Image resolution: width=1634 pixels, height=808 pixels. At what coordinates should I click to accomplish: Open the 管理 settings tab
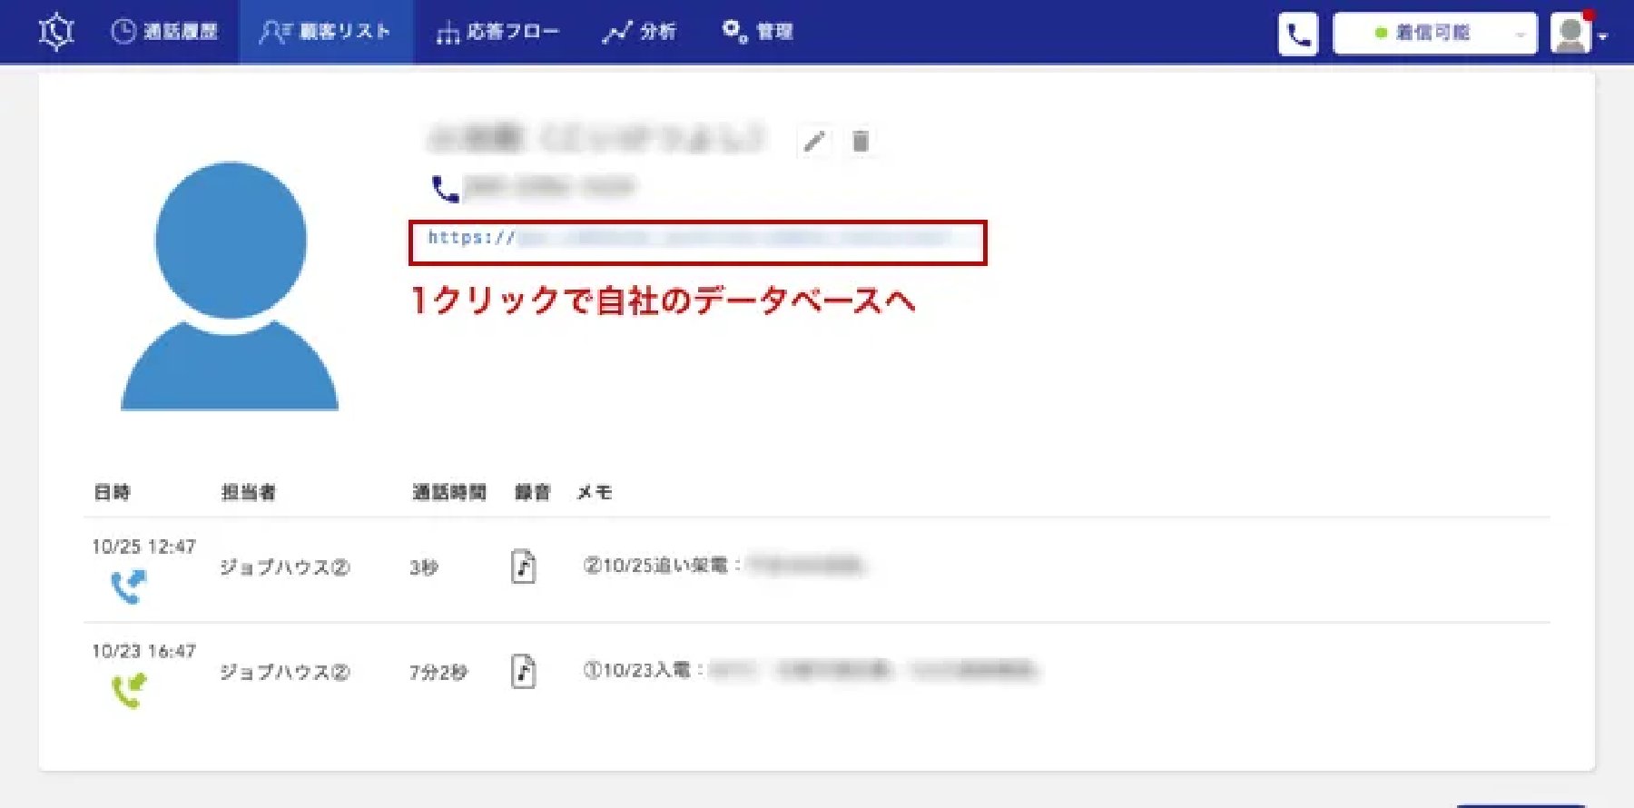pos(758,32)
